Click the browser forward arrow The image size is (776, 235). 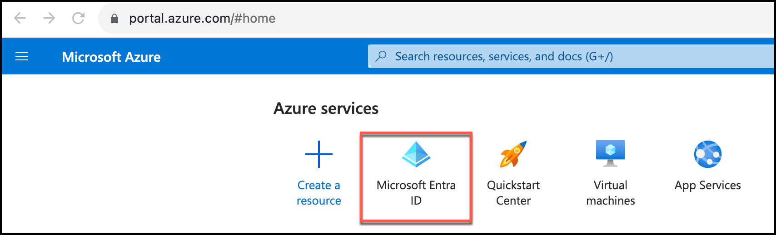(49, 18)
